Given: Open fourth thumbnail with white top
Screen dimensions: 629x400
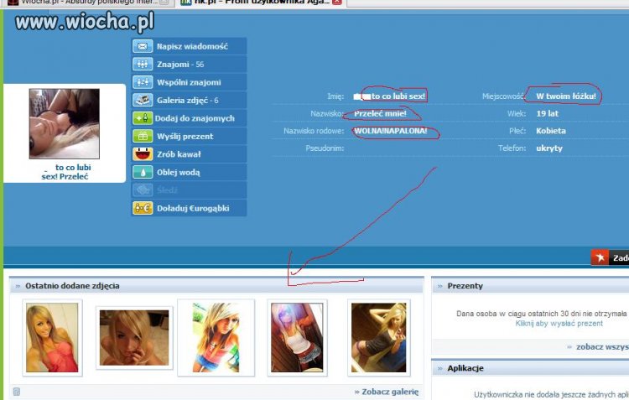Looking at the screenshot, I should point(297,337).
